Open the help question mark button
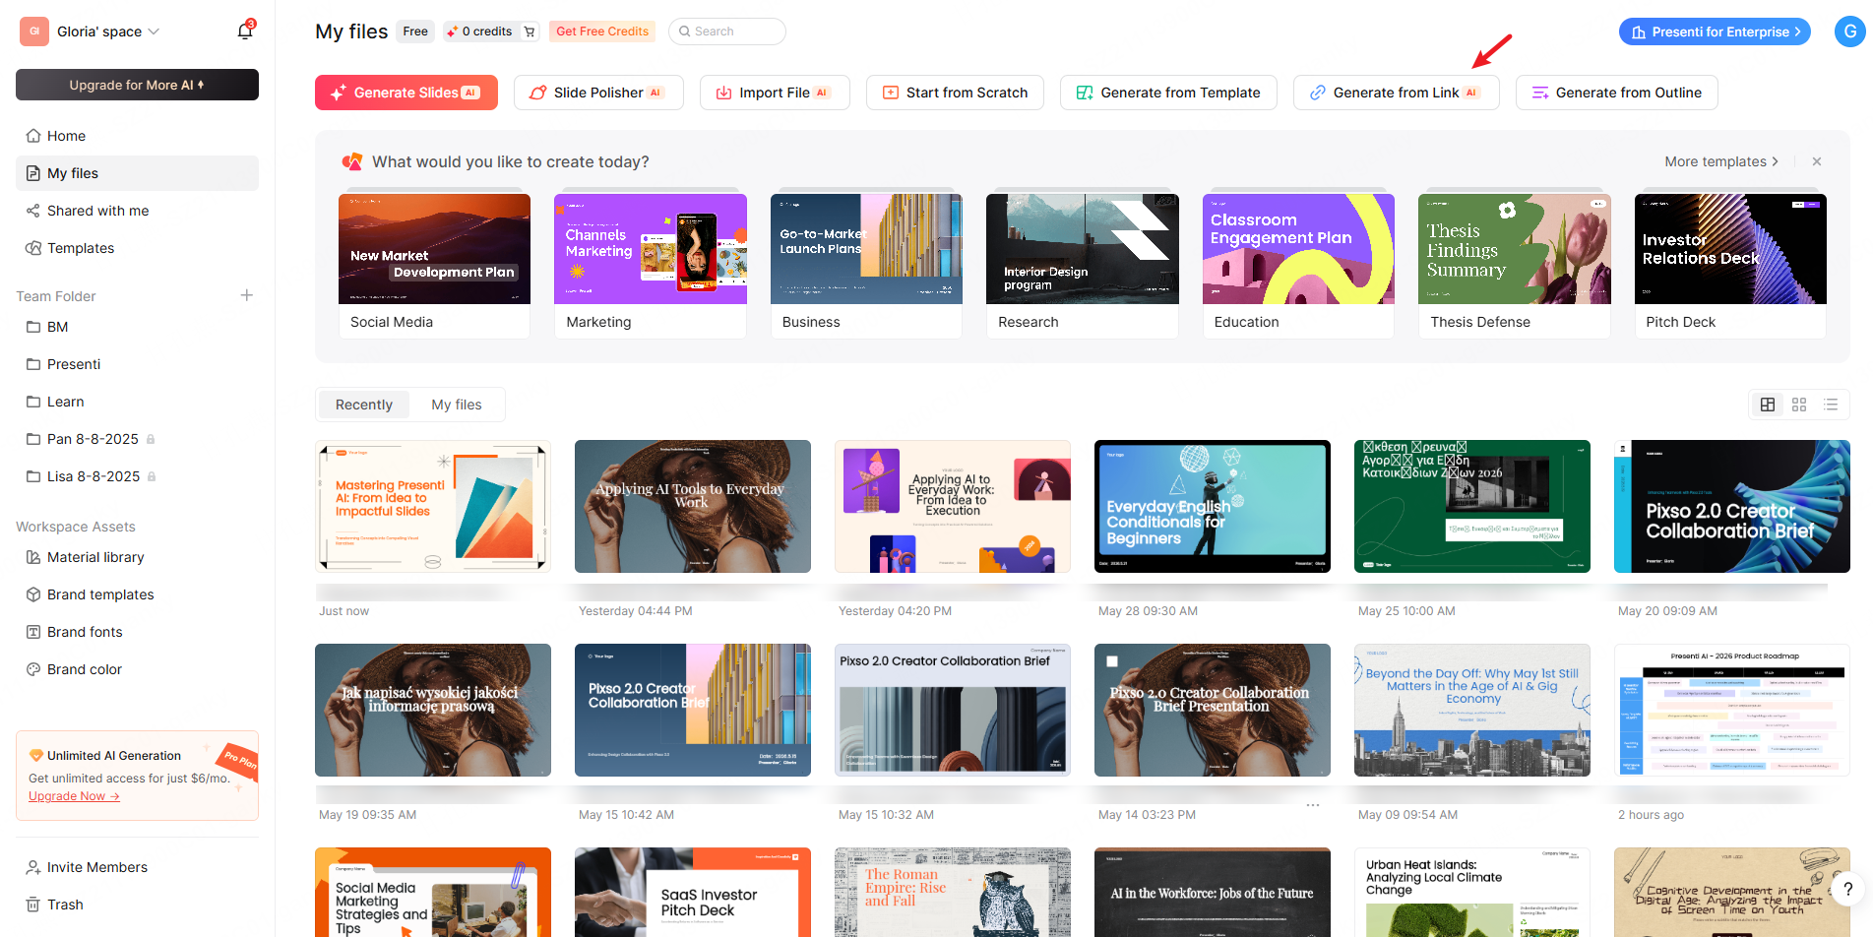This screenshot has width=1873, height=937. (x=1847, y=890)
